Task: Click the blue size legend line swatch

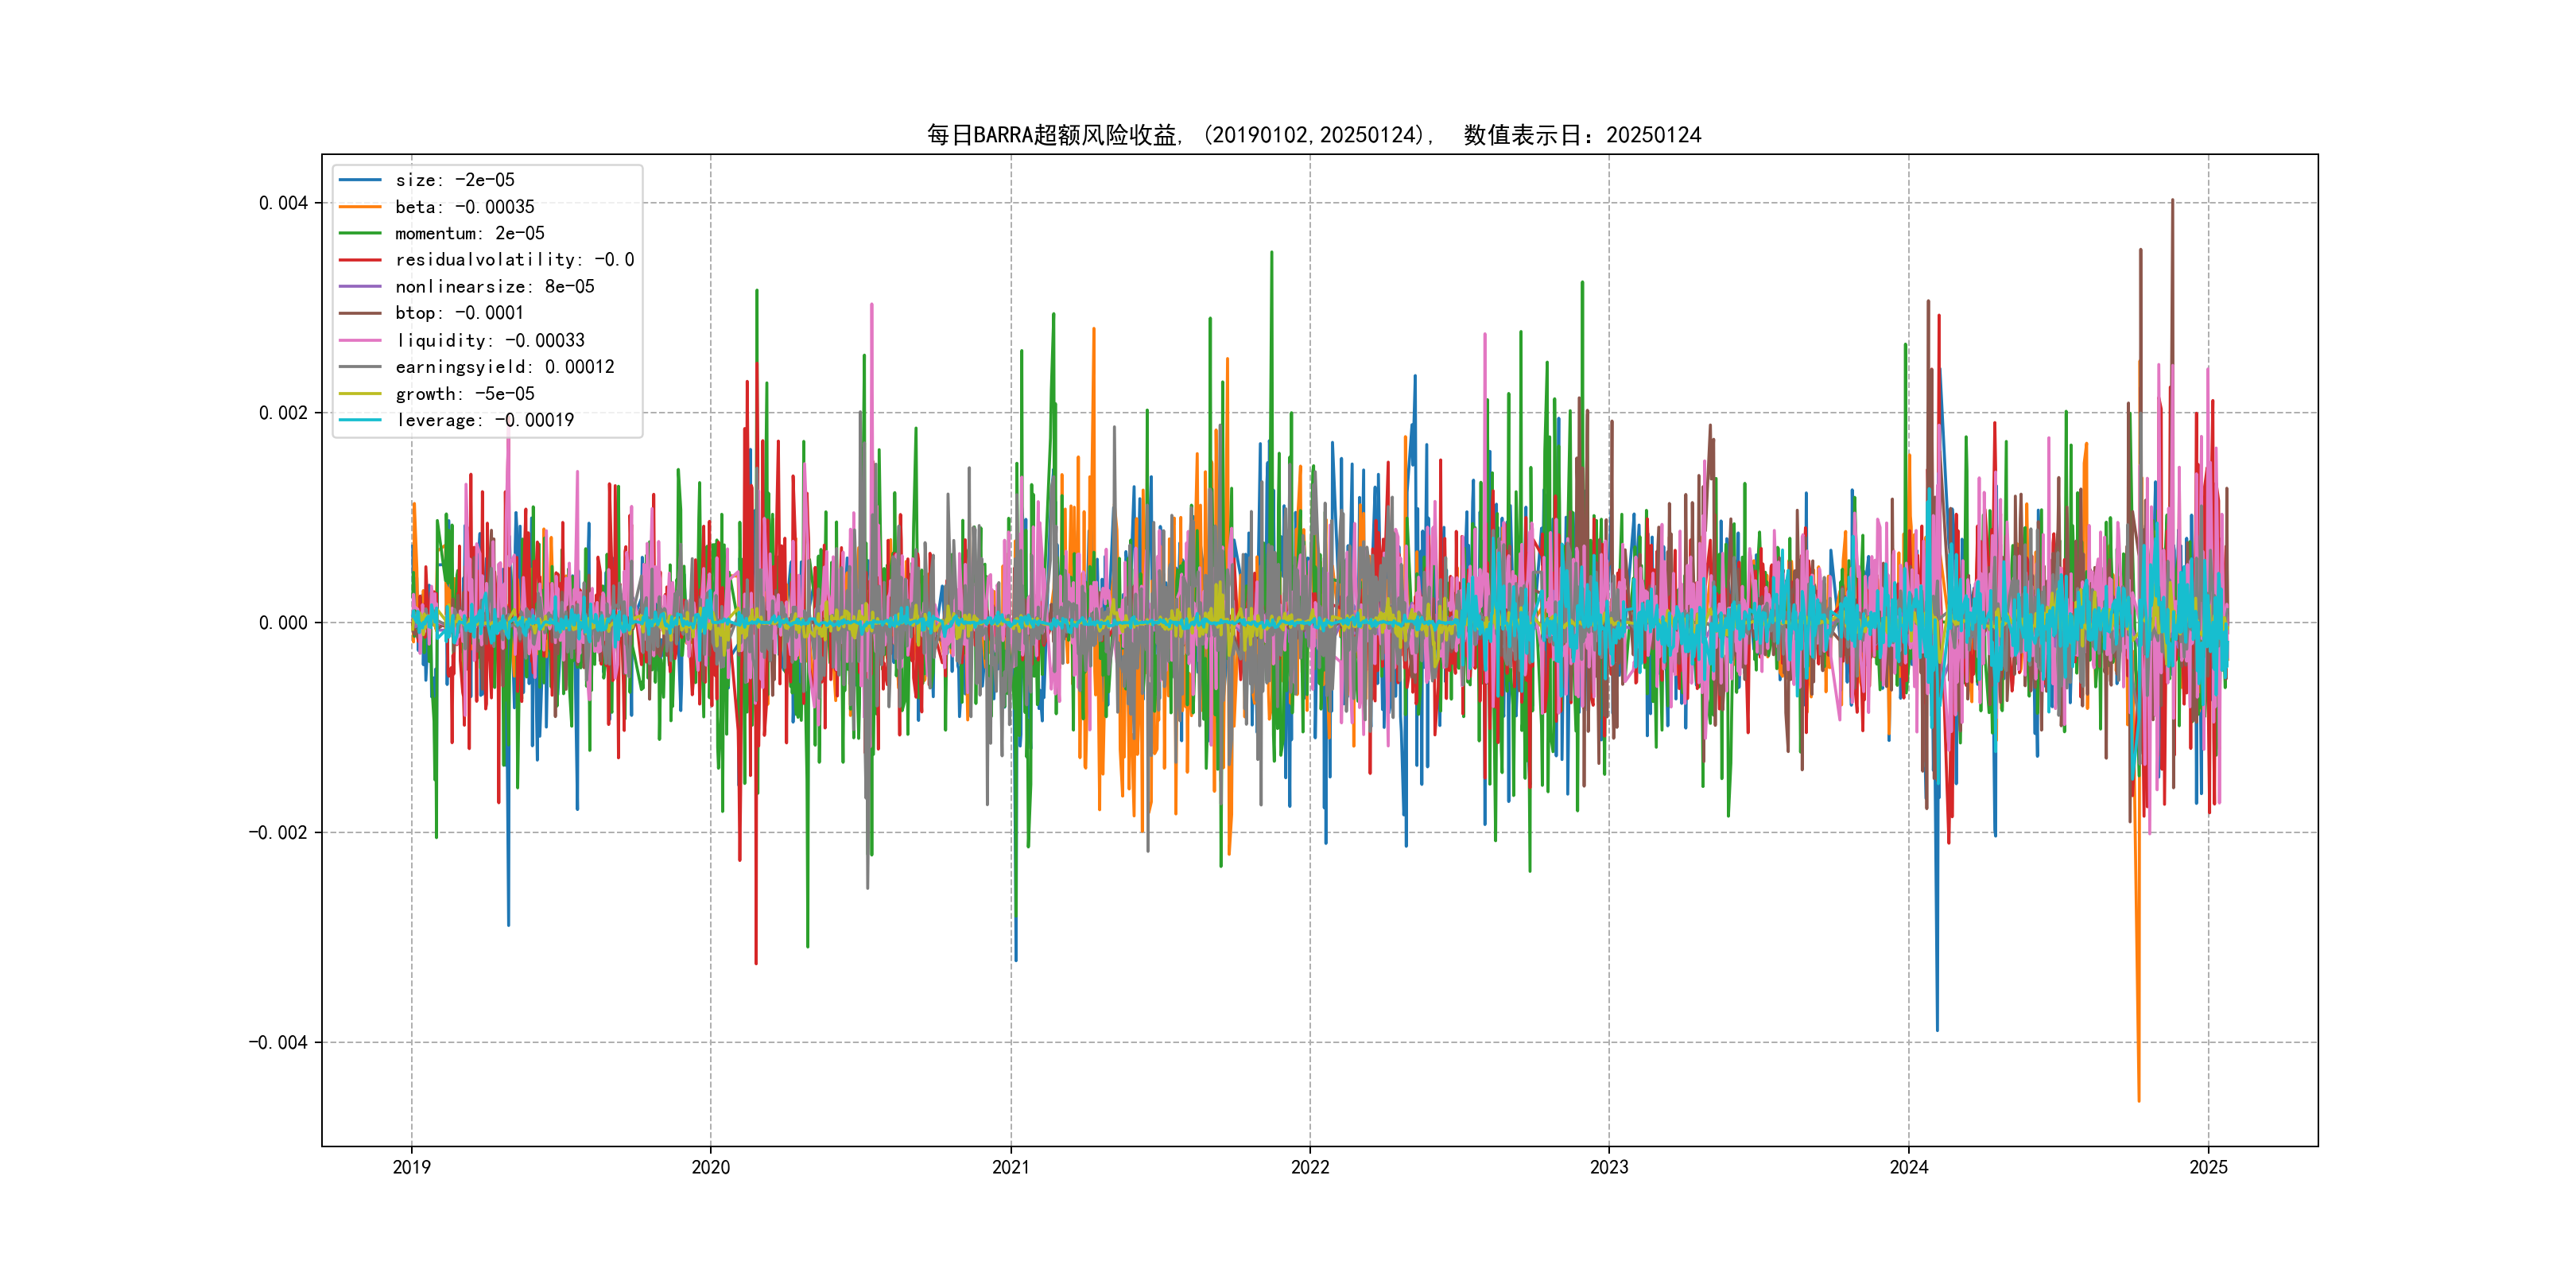Action: [360, 180]
